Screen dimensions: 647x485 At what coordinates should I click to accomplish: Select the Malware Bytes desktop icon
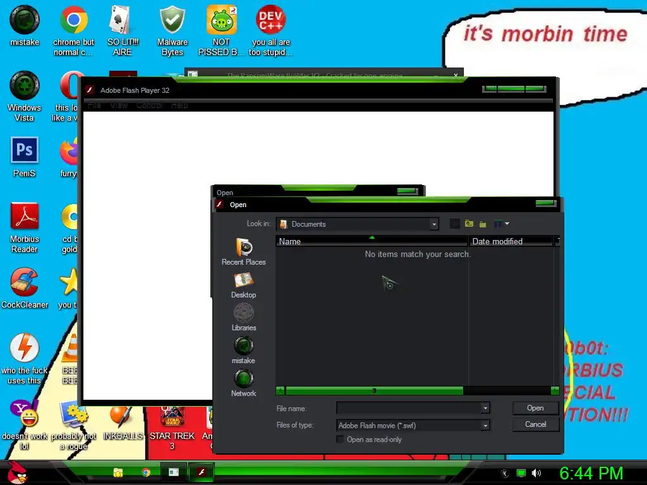click(x=172, y=31)
